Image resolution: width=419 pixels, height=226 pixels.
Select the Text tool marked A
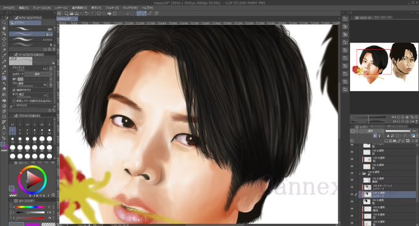point(4,128)
